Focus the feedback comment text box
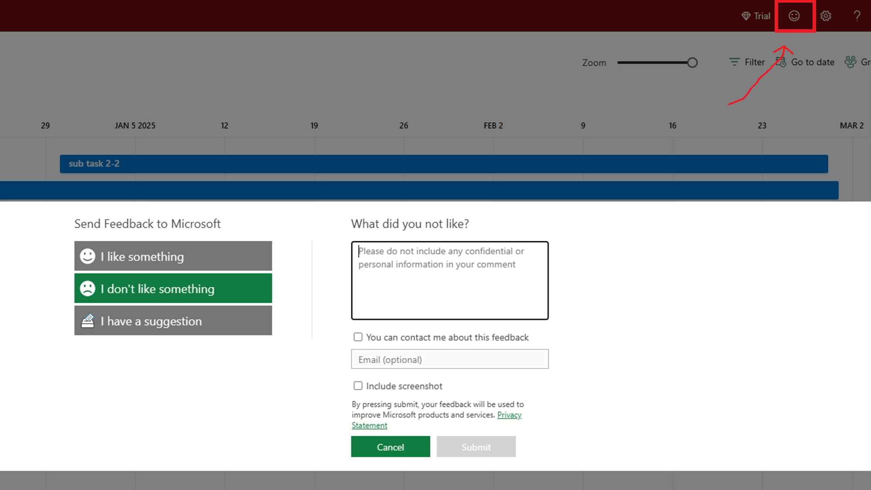This screenshot has width=871, height=490. tap(449, 280)
